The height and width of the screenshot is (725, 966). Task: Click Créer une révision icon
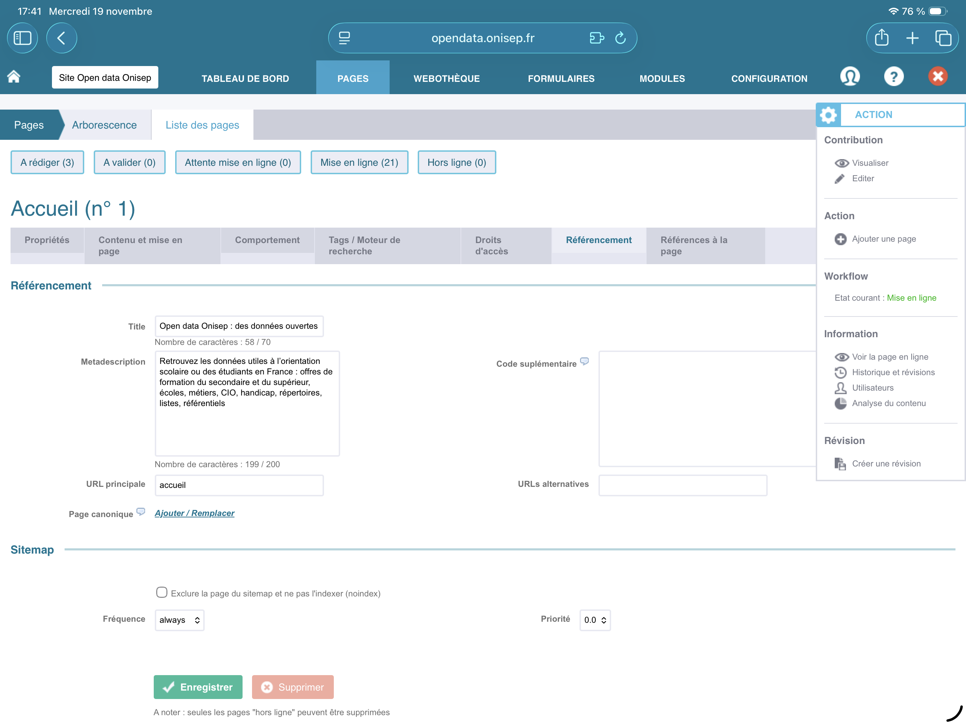[x=840, y=464]
